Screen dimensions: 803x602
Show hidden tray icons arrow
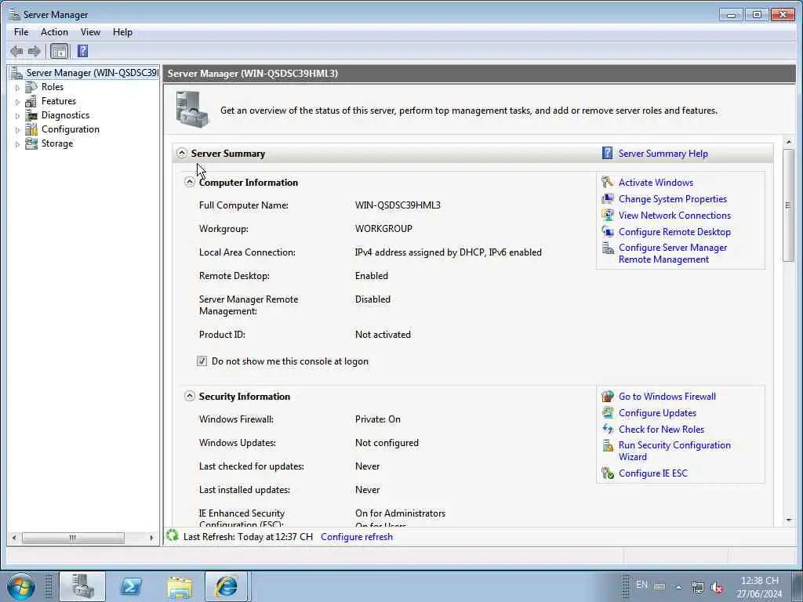(x=678, y=587)
